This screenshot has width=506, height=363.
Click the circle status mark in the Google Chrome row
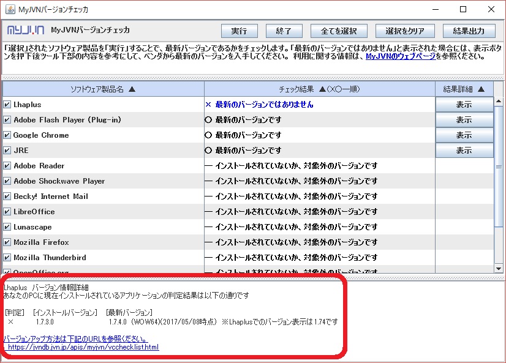pos(208,135)
